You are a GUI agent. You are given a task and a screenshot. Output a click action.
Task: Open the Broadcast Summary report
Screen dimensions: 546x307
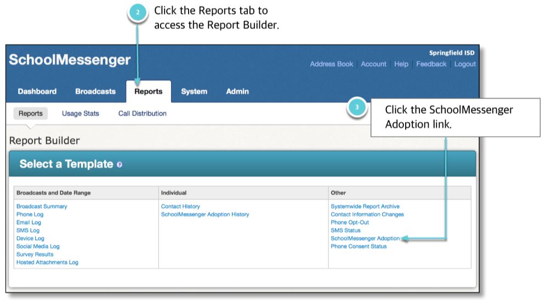[x=42, y=206]
